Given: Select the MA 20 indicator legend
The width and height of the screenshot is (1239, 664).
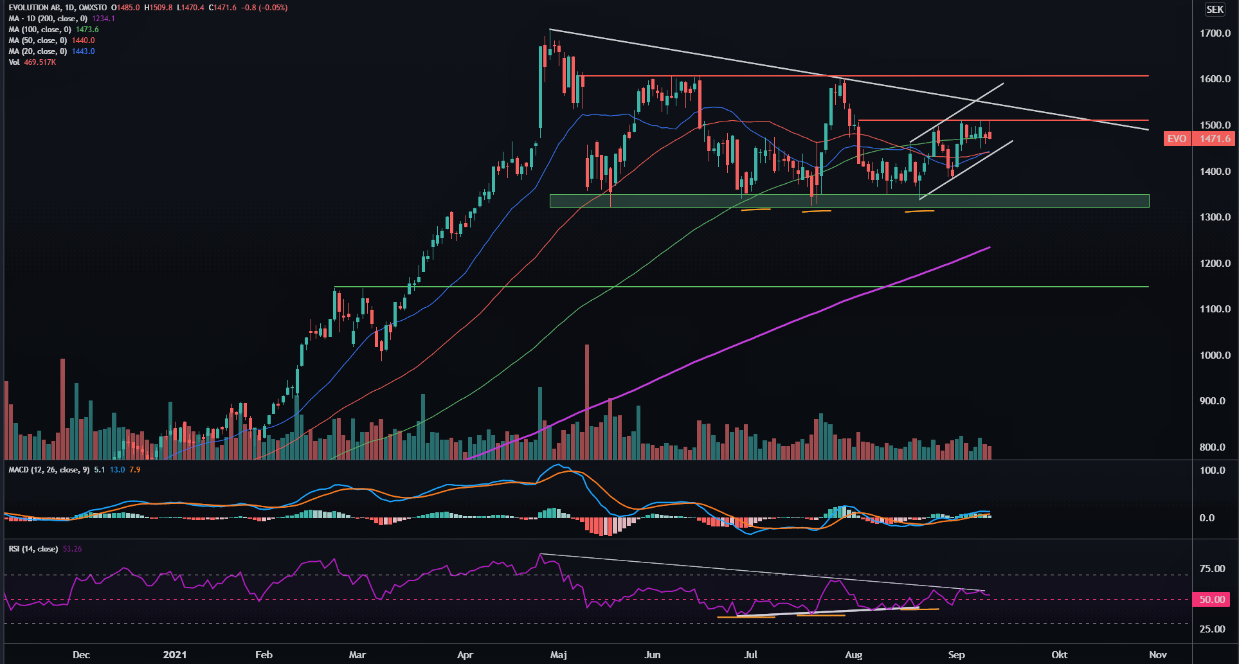Looking at the screenshot, I should (x=39, y=51).
